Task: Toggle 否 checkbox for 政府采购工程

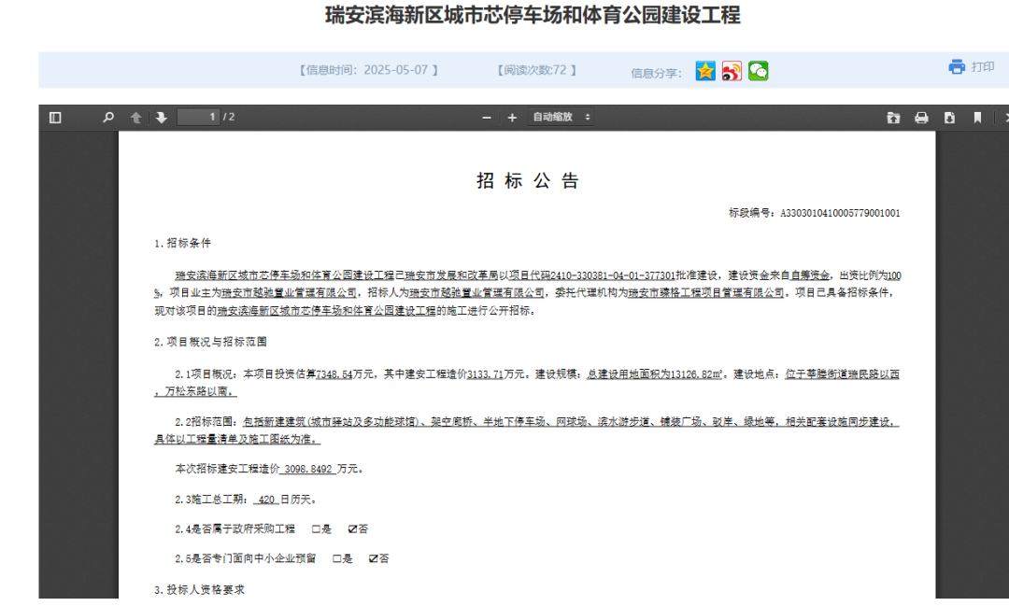Action: 352,529
